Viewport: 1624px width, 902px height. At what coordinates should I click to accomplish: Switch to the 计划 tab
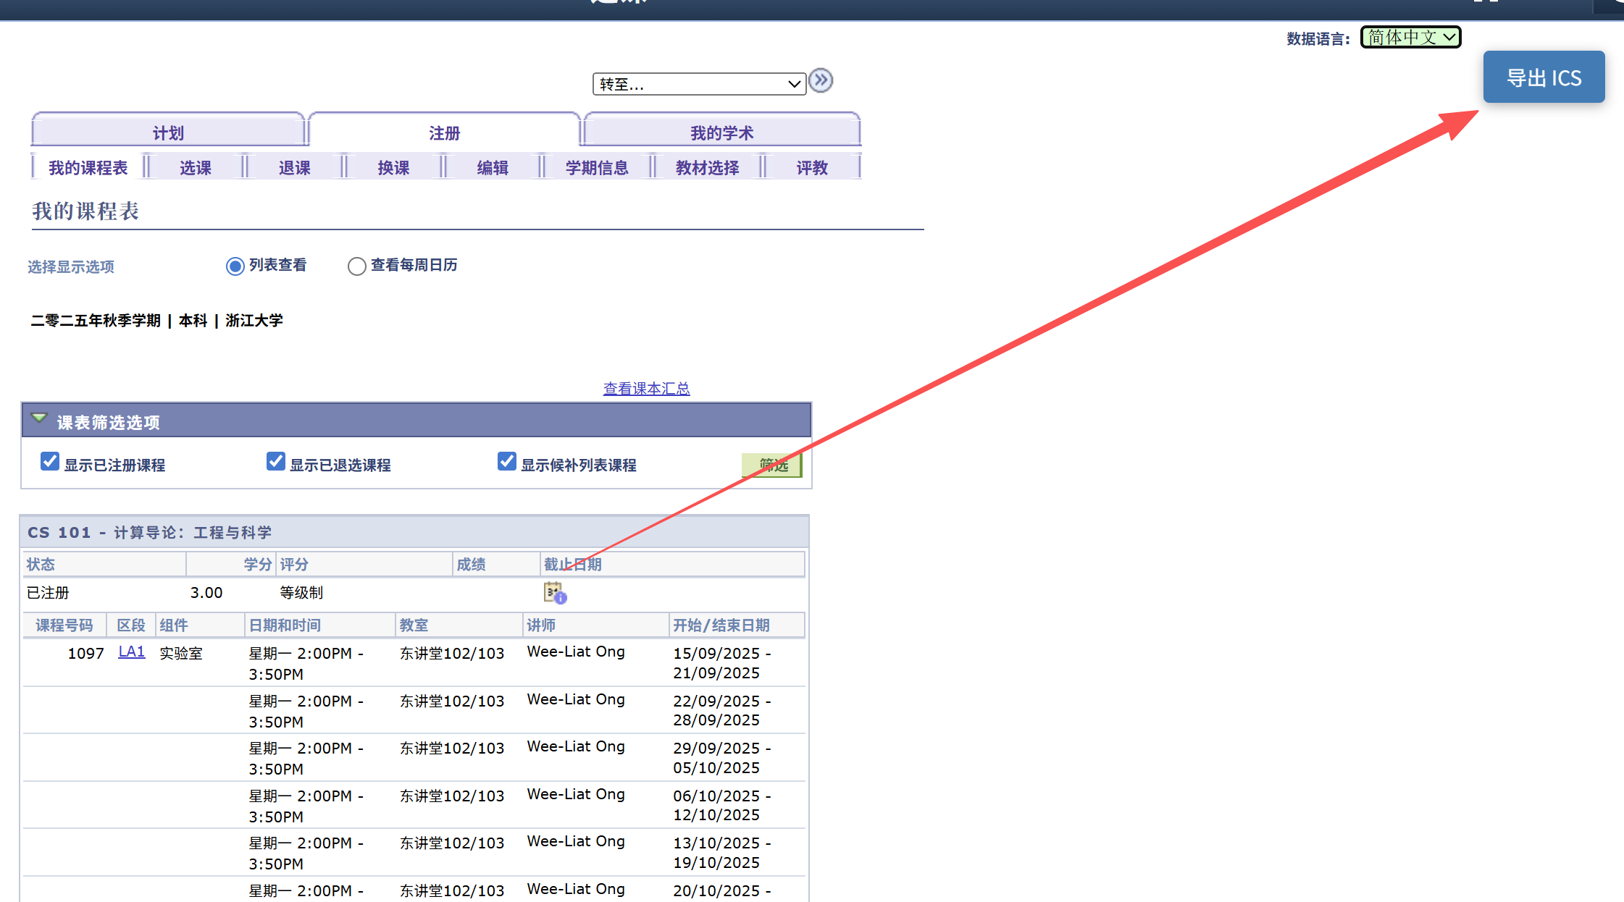[x=168, y=132]
